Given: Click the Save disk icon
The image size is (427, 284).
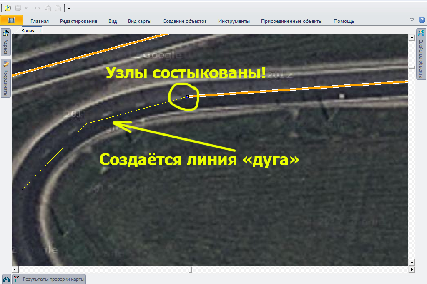Looking at the screenshot, I should [18, 7].
